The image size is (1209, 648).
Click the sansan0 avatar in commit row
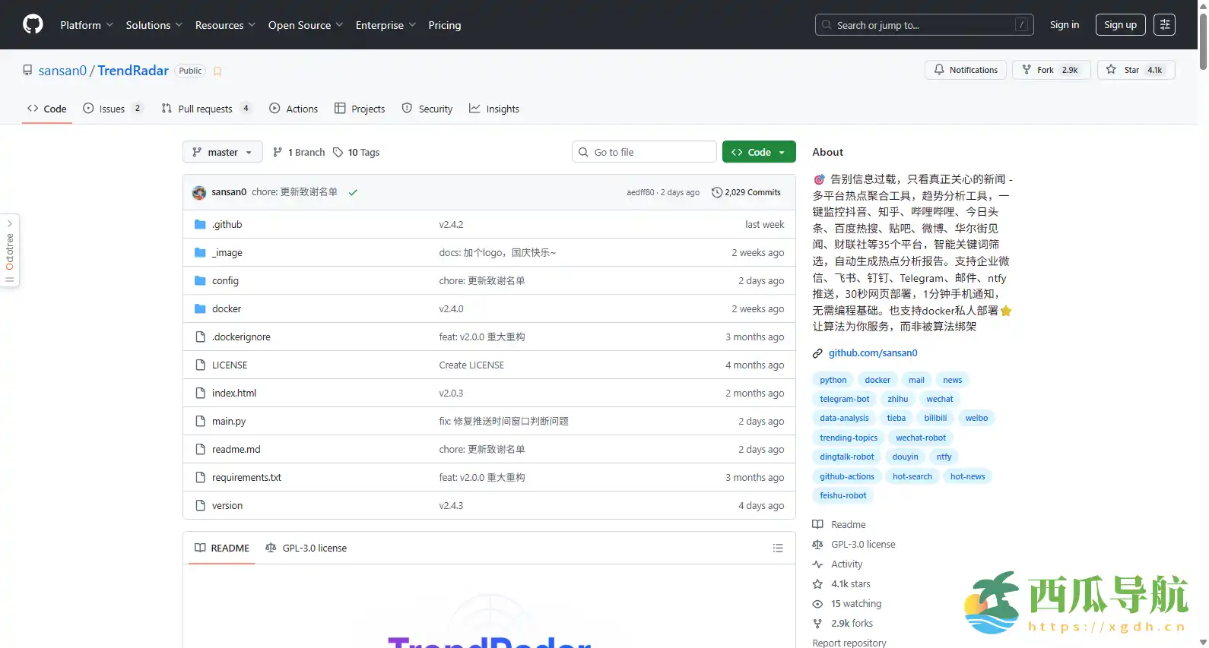click(199, 193)
